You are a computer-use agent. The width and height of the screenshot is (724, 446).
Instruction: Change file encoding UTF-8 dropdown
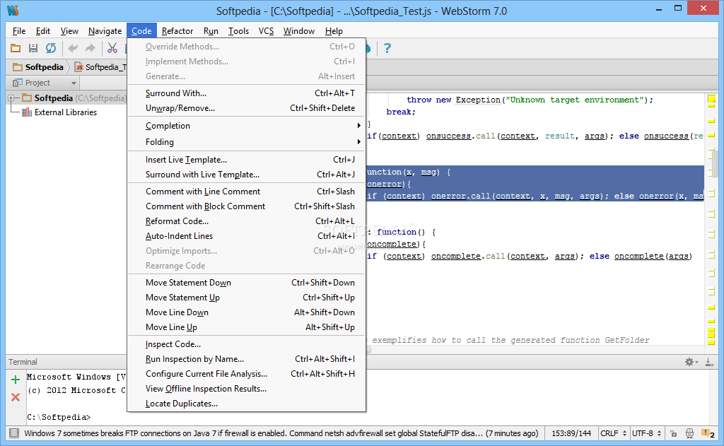pyautogui.click(x=646, y=433)
